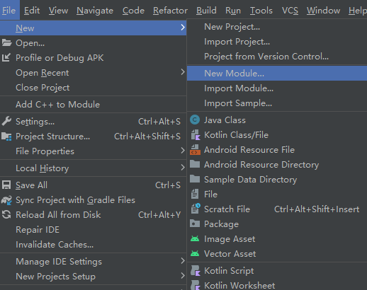
Task: Select Close Project
Action: click(93, 88)
